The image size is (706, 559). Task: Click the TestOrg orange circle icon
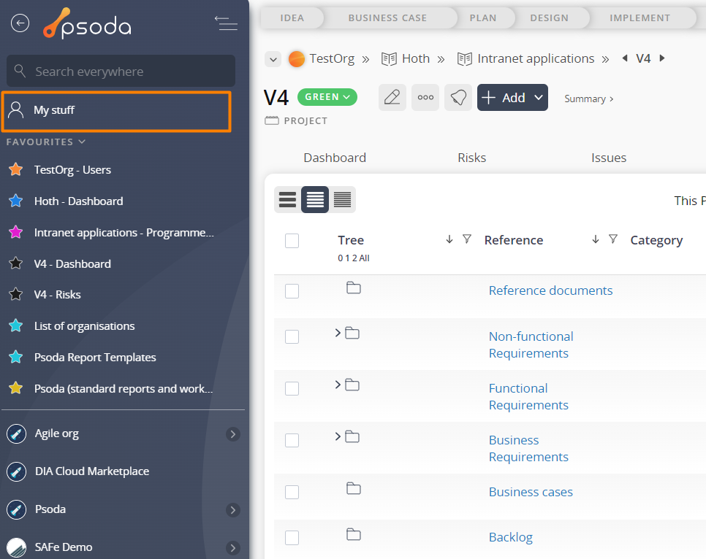(x=296, y=59)
